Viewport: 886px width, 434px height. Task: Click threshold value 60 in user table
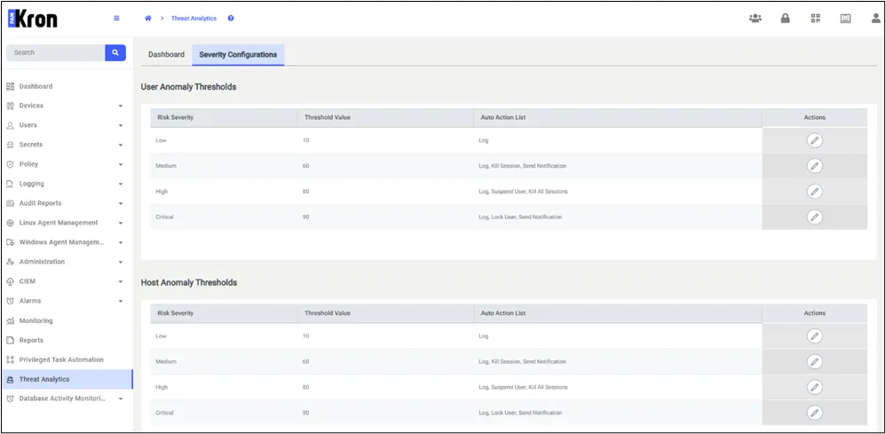(x=305, y=166)
